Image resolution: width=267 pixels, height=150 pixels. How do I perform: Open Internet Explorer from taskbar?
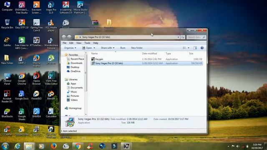17,146
